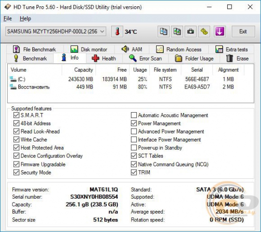Click serial number S30XNY0HB08554 value
Screen dimensions: 261x232
coord(94,197)
